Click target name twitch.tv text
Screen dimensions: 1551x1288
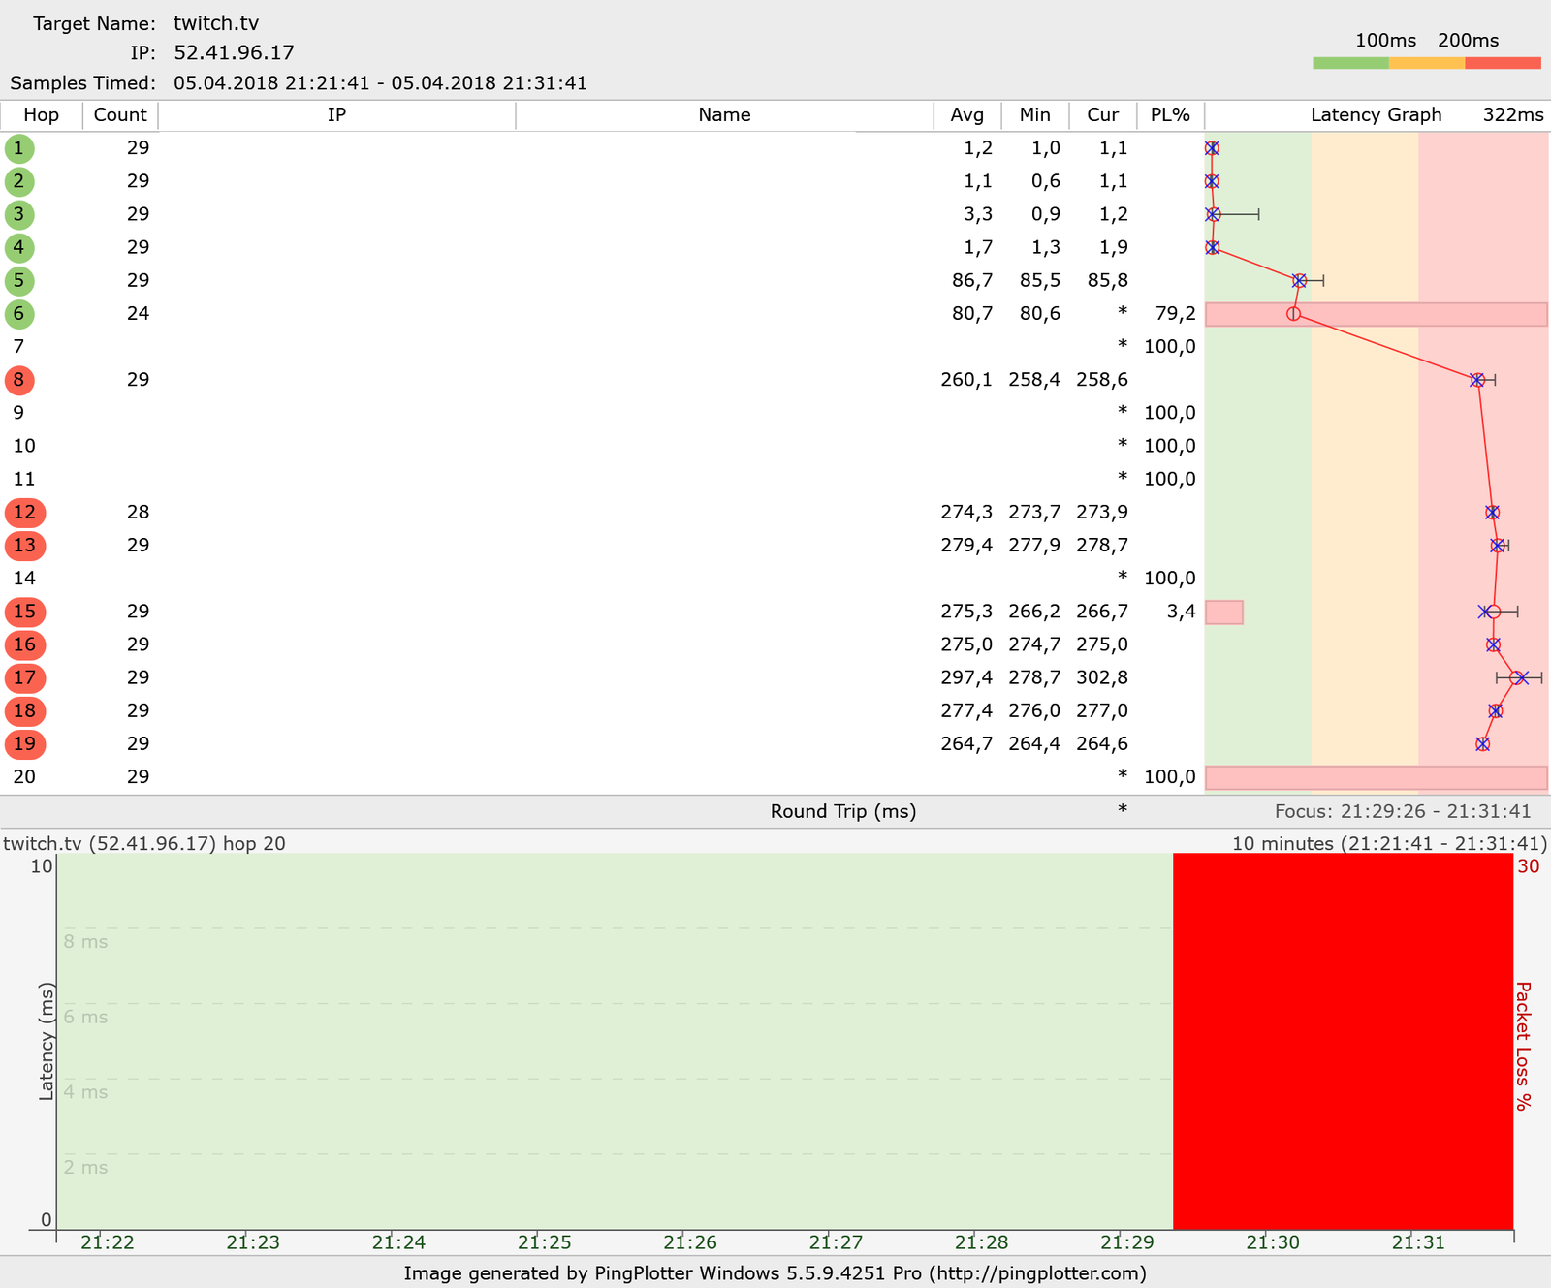coord(216,23)
